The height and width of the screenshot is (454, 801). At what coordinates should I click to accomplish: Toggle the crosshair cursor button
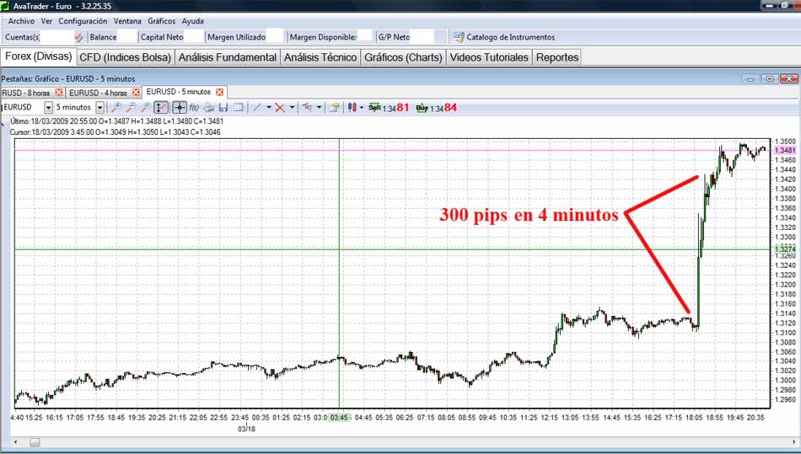(180, 108)
